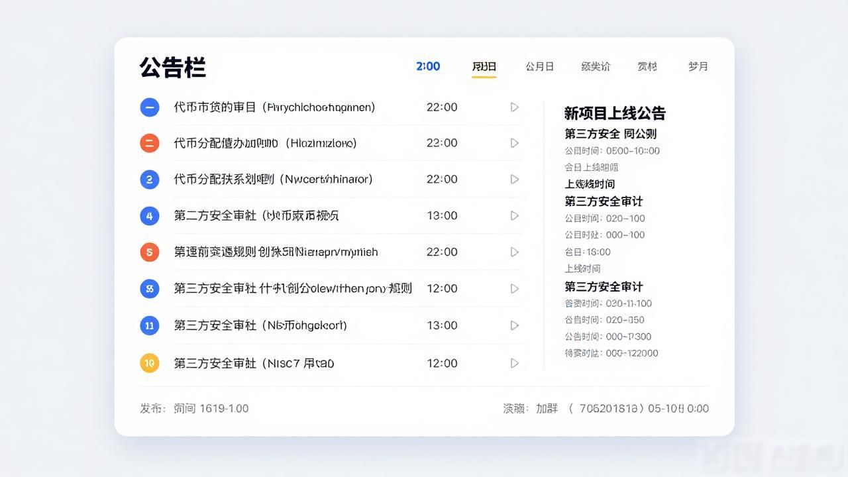The height and width of the screenshot is (477, 848).
Task: Click the 0500-10:00 time line
Action: click(x=612, y=151)
